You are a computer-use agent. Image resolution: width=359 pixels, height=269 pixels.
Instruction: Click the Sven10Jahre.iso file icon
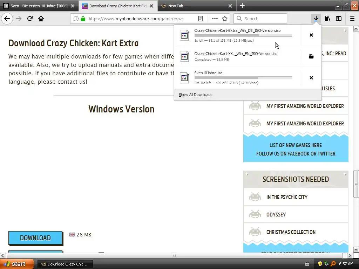click(184, 78)
